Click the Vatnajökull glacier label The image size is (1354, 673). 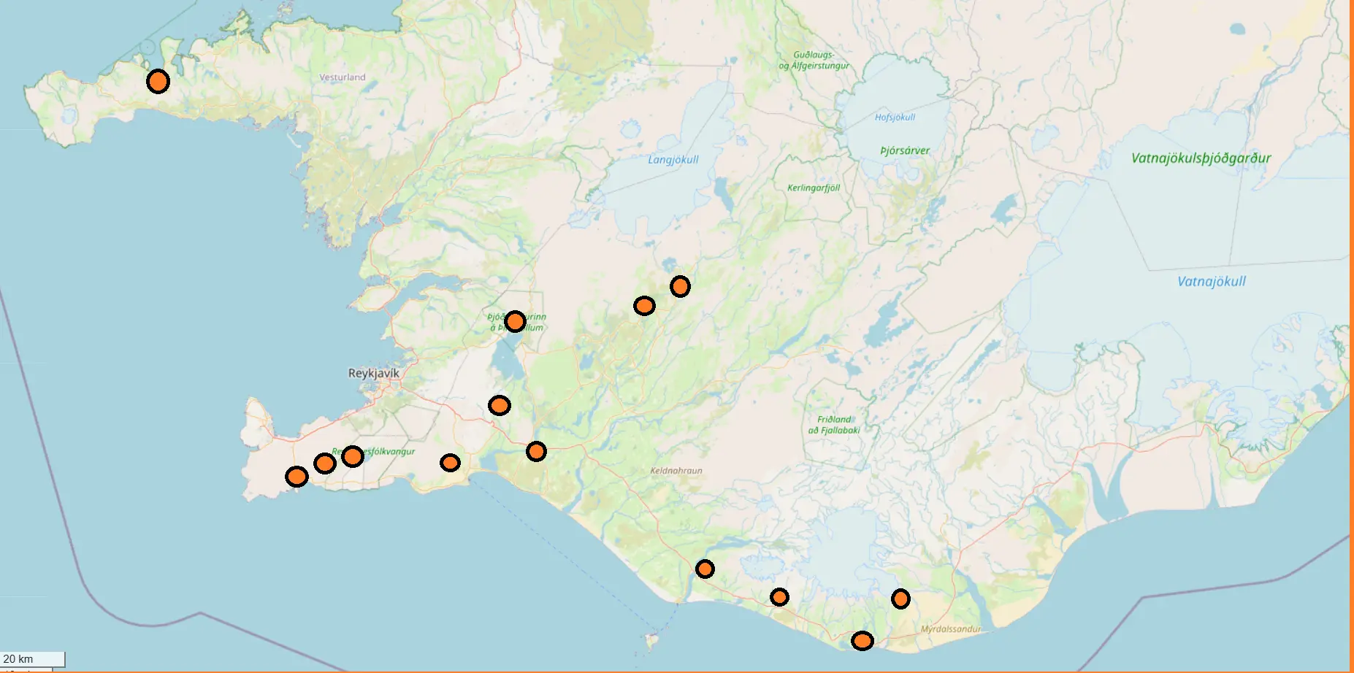coord(1212,282)
